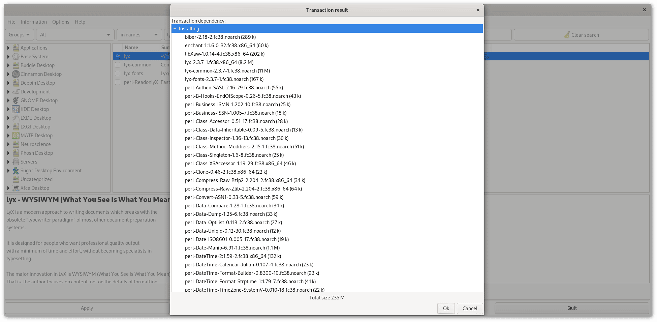The height and width of the screenshot is (322, 657).
Task: Uncheck the lyx package checkbox
Action: [118, 56]
